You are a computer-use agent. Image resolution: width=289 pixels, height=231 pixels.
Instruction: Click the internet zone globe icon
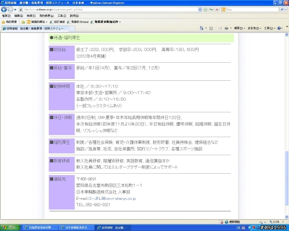[x=227, y=222]
